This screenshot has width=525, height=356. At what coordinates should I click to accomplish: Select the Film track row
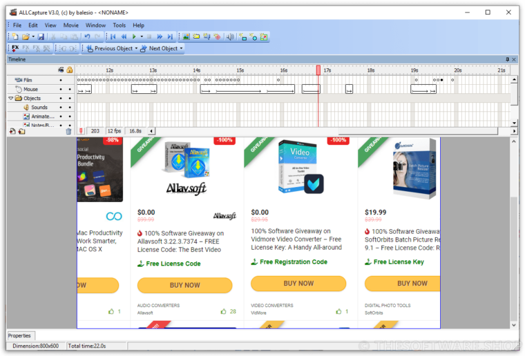[x=41, y=80]
